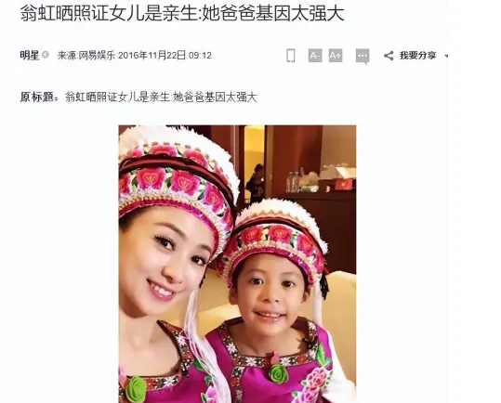Click the 来源:网易娱乐 source link
The width and height of the screenshot is (501, 403).
[86, 56]
